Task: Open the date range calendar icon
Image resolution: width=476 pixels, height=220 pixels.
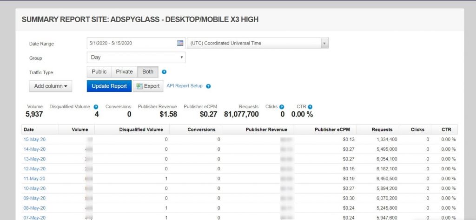Action: coord(180,43)
